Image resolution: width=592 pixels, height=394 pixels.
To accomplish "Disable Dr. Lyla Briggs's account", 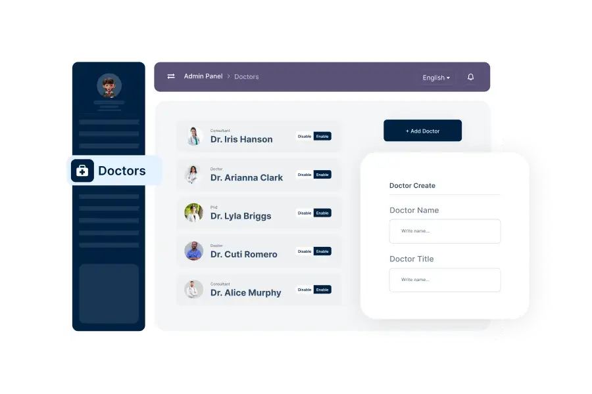I will 305,213.
